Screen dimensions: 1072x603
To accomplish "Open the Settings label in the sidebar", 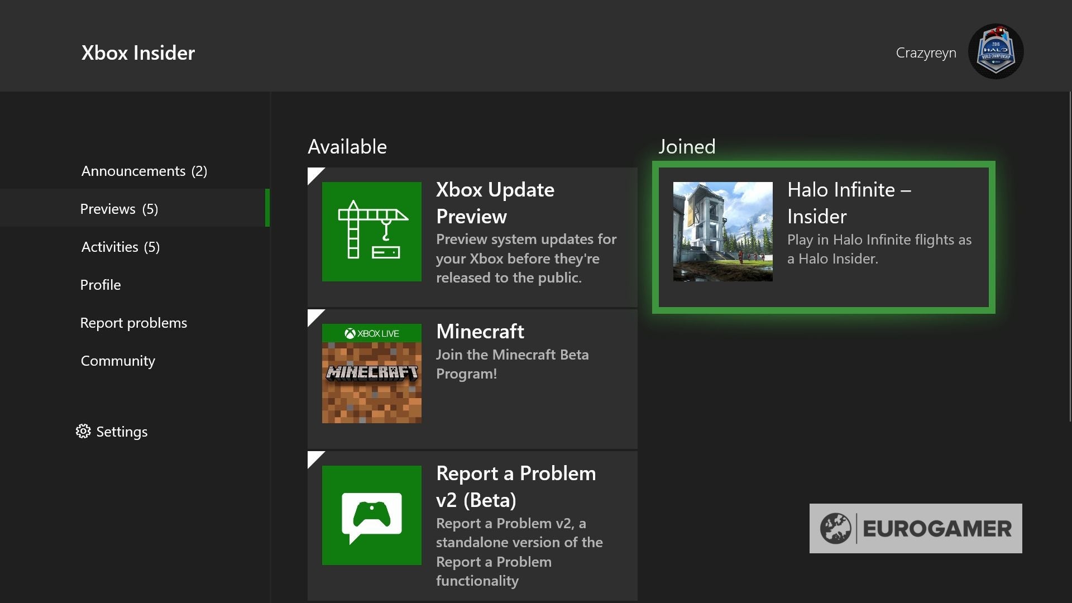I will 122,432.
